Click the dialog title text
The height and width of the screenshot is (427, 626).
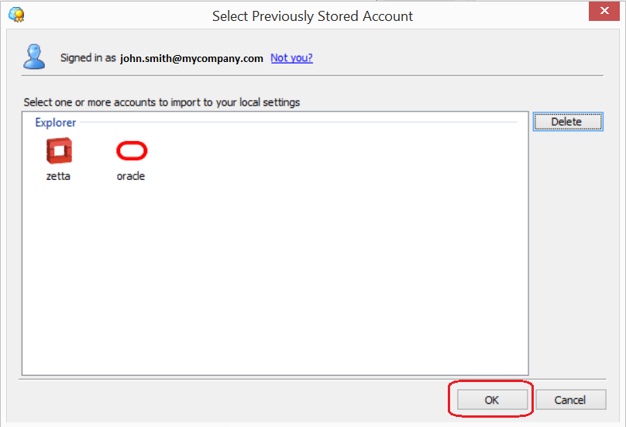tap(312, 15)
